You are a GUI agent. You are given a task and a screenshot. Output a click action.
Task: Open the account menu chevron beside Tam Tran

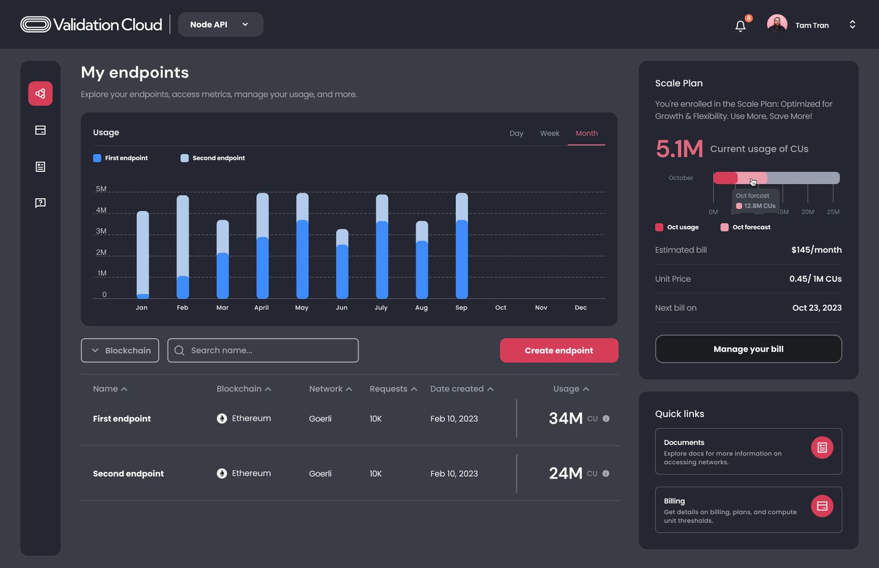(x=852, y=24)
